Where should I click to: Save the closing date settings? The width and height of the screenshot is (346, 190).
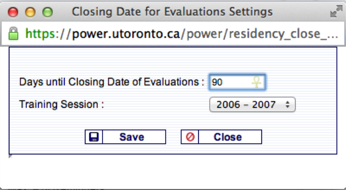(132, 137)
